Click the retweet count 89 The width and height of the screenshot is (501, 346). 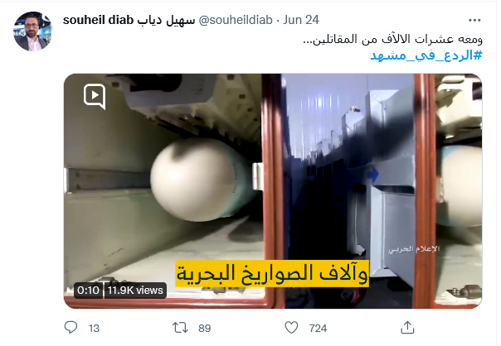coord(205,328)
